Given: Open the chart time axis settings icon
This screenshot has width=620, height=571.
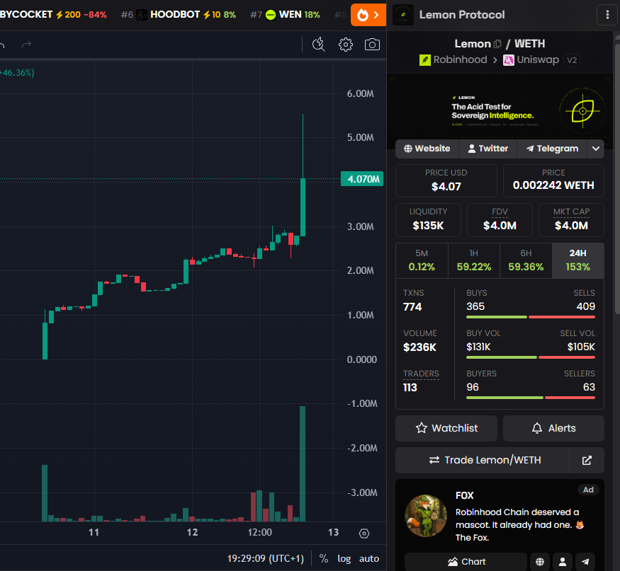Looking at the screenshot, I should [364, 534].
